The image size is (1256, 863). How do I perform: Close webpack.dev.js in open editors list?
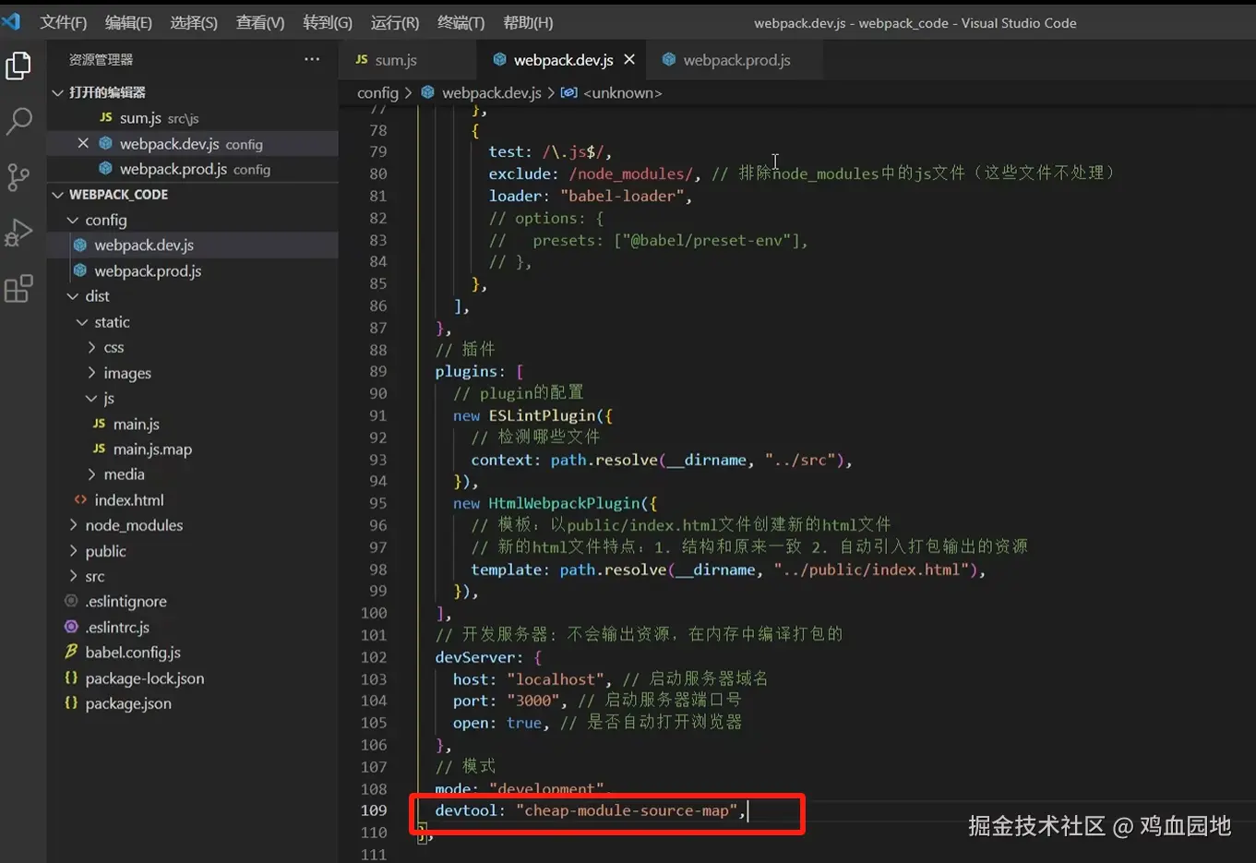(x=83, y=143)
